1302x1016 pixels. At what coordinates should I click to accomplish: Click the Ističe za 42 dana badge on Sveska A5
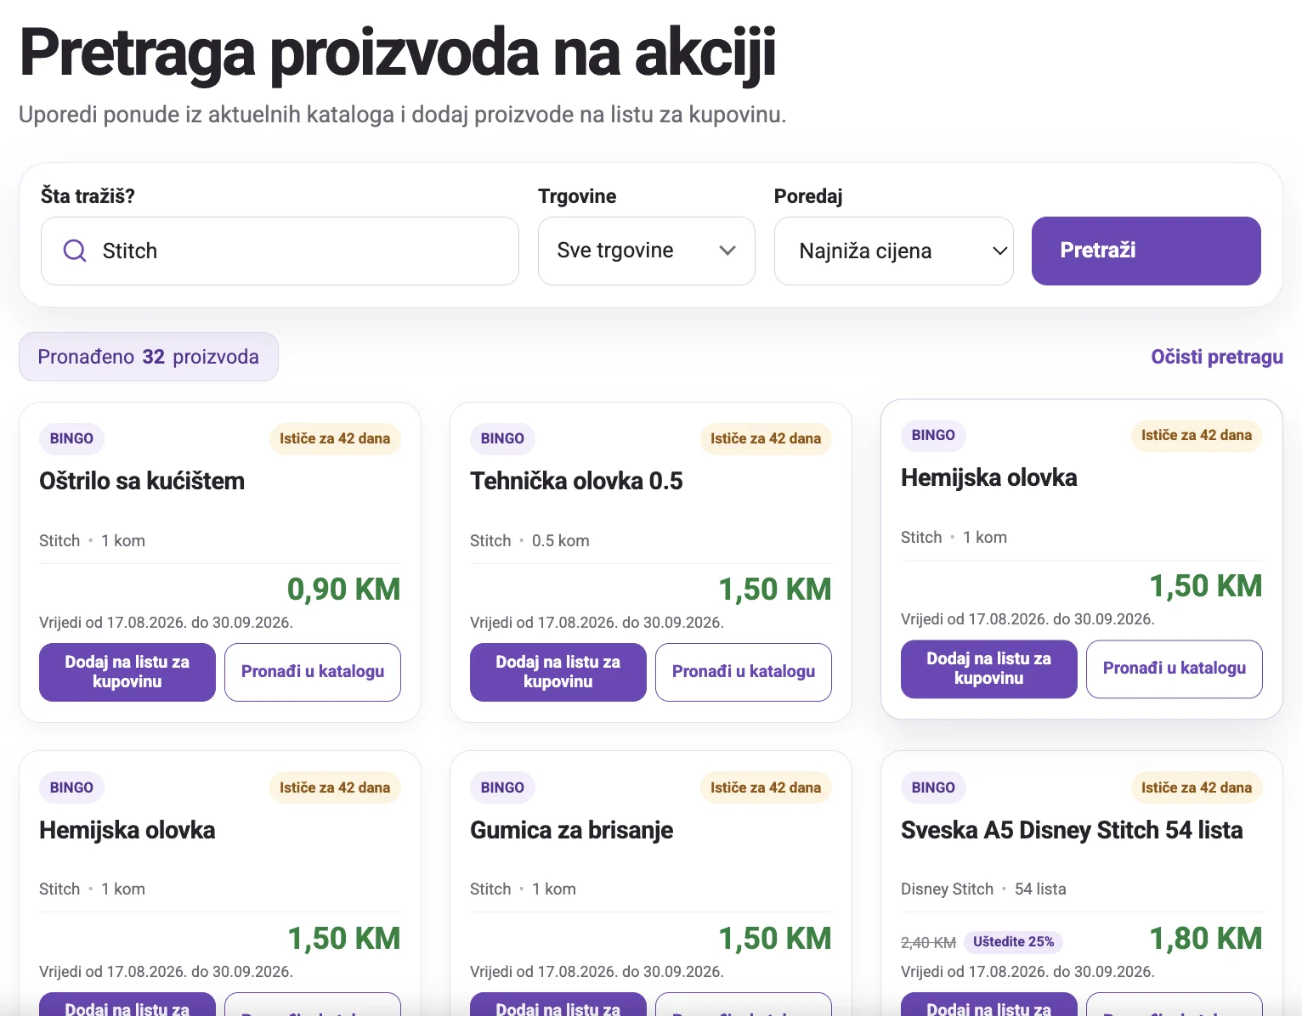1197,787
